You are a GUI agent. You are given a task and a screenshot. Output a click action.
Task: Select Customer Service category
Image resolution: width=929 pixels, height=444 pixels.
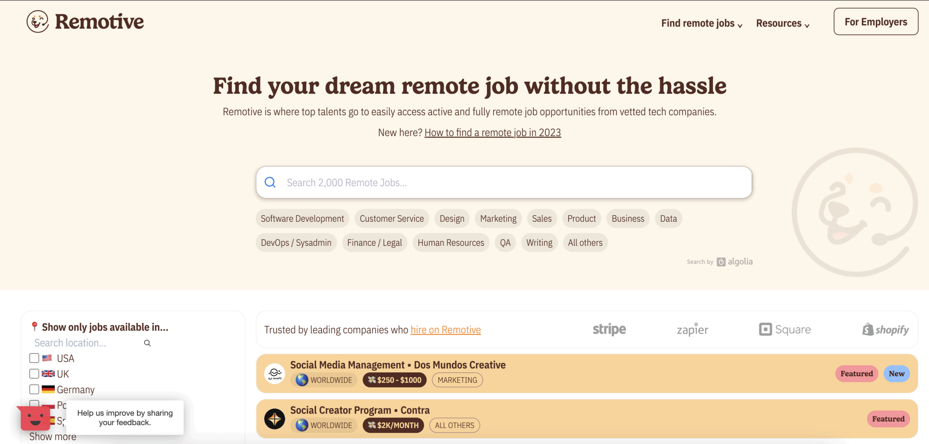[392, 218]
